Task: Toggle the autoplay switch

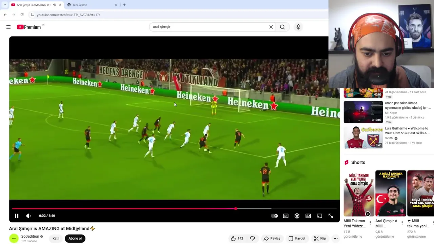Action: click(275, 216)
